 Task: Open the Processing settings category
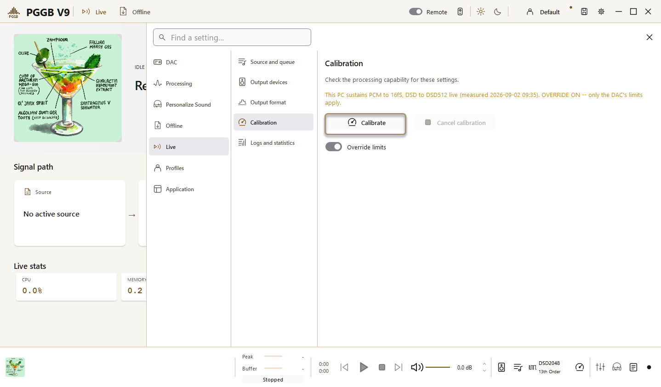pos(188,84)
